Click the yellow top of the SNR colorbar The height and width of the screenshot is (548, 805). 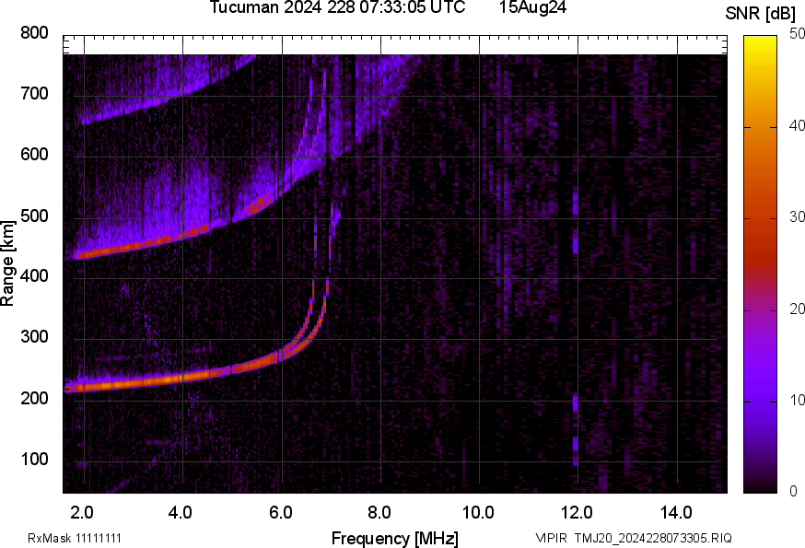tap(760, 42)
